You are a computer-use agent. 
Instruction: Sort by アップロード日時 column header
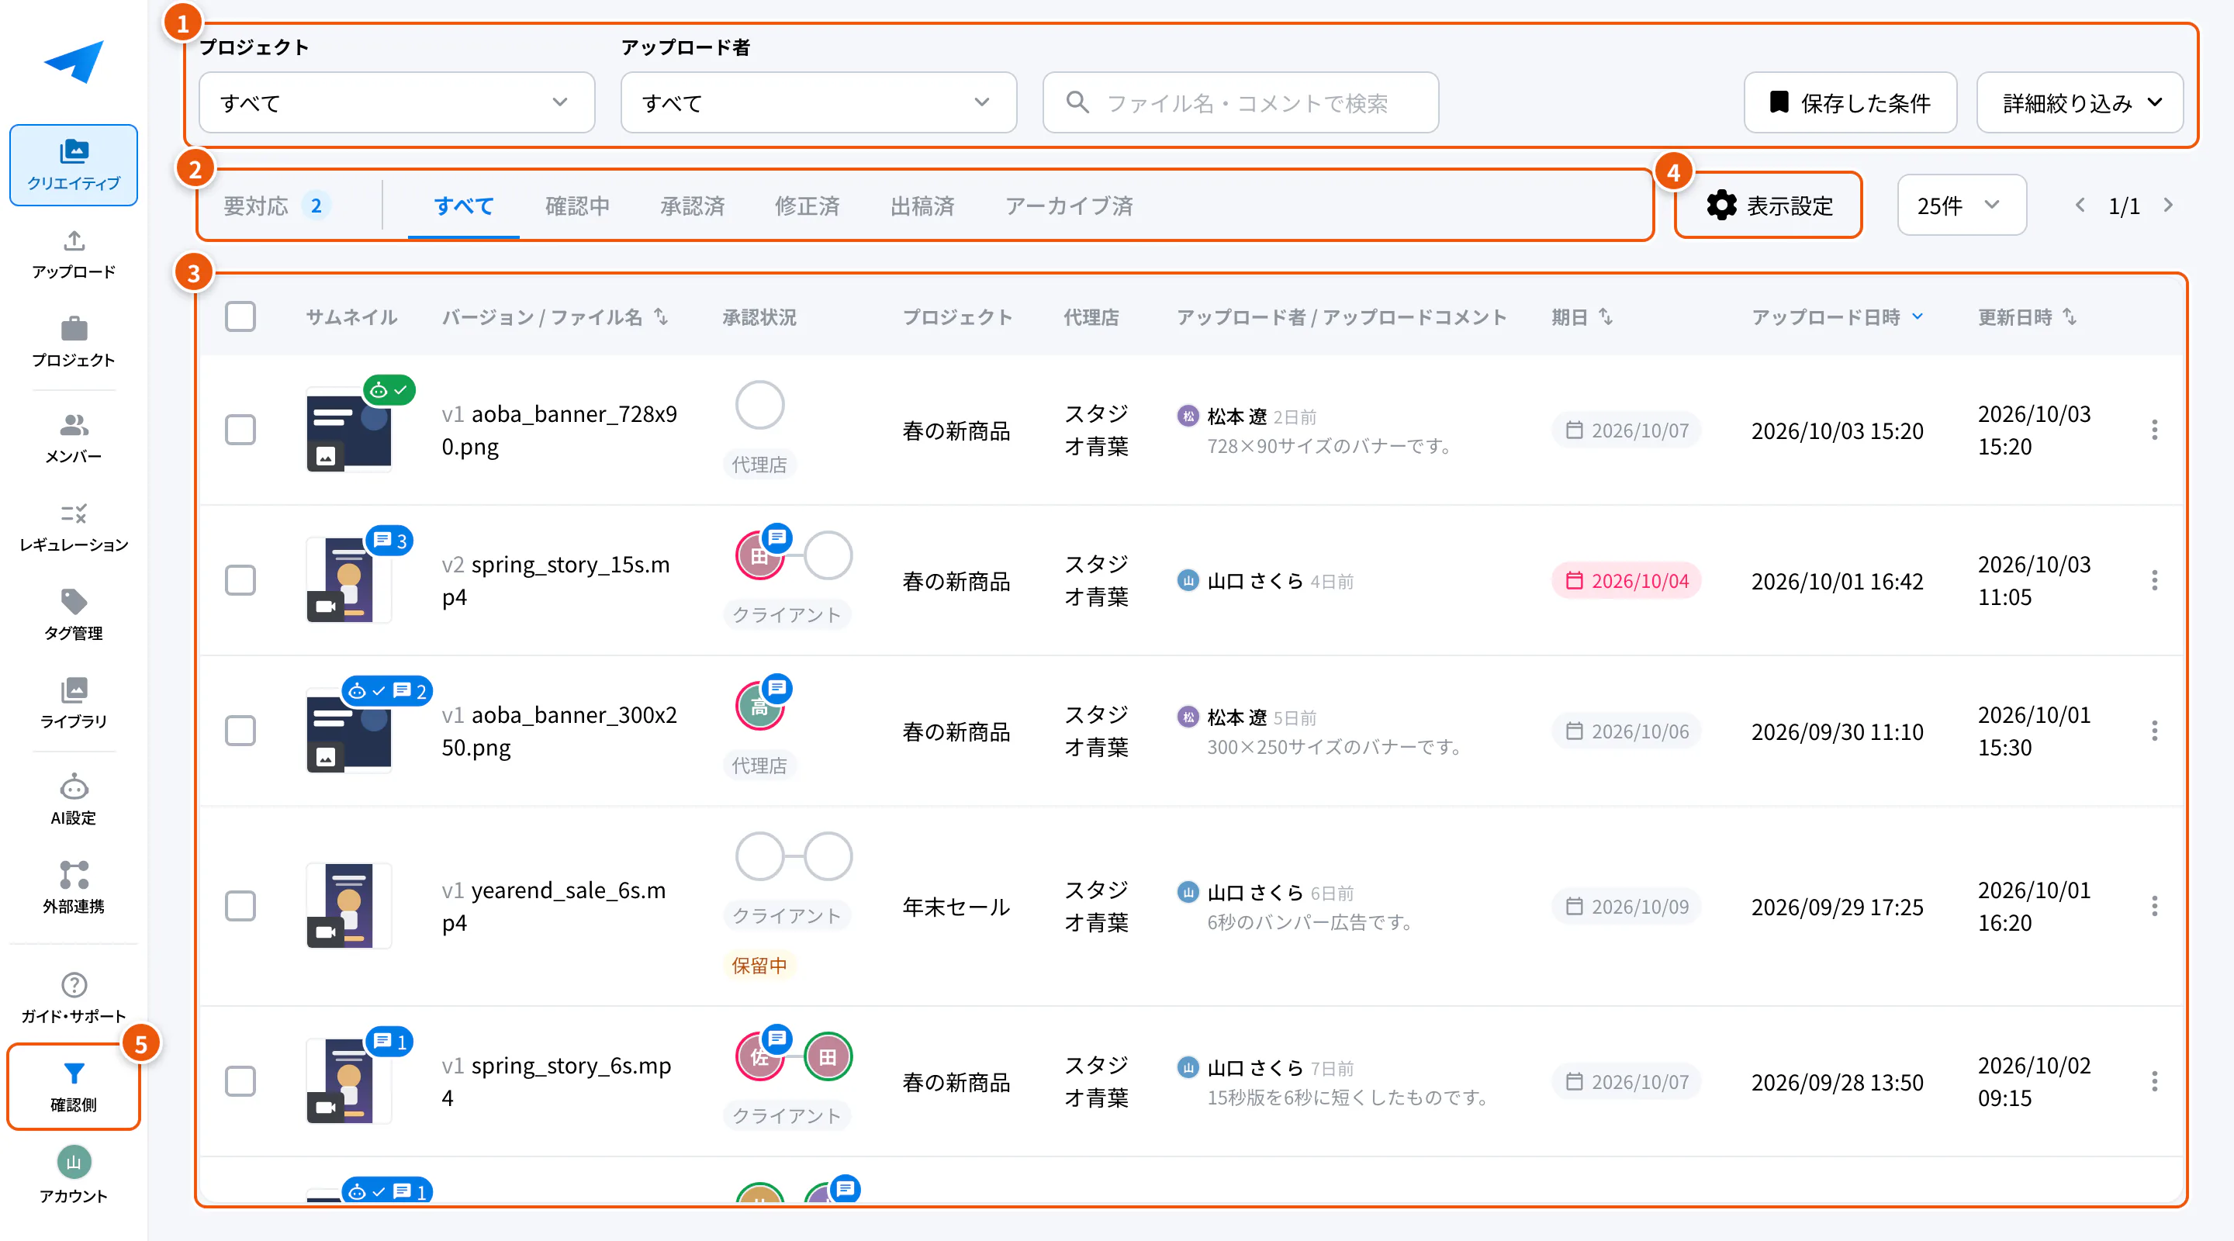tap(1838, 317)
